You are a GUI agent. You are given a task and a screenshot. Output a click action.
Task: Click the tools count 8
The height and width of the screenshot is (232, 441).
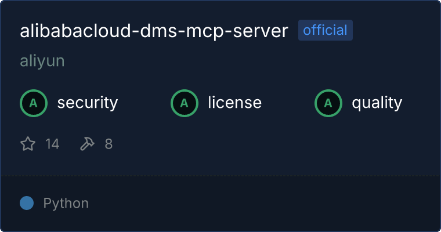(109, 144)
